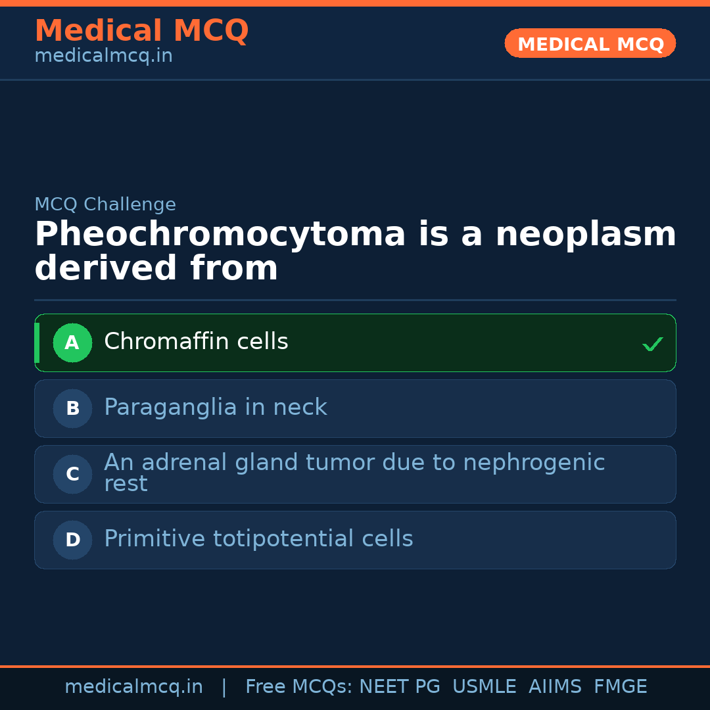The width and height of the screenshot is (710, 710).
Task: Click the Pheochromocytoma question heading
Action: 355,251
